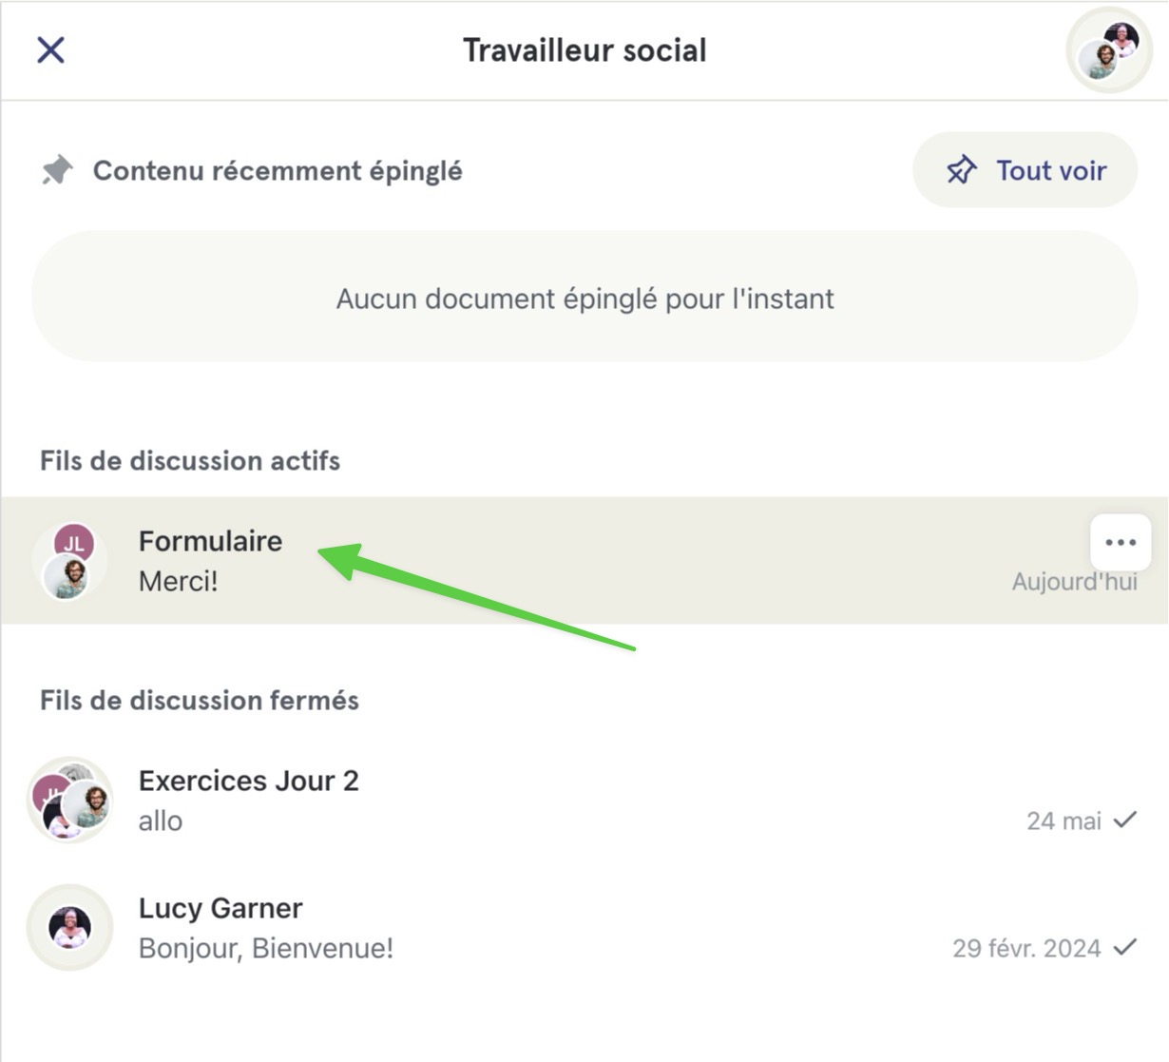Viewport: 1169px width, 1062px height.
Task: Close the Travailleur social panel
Action: click(50, 49)
